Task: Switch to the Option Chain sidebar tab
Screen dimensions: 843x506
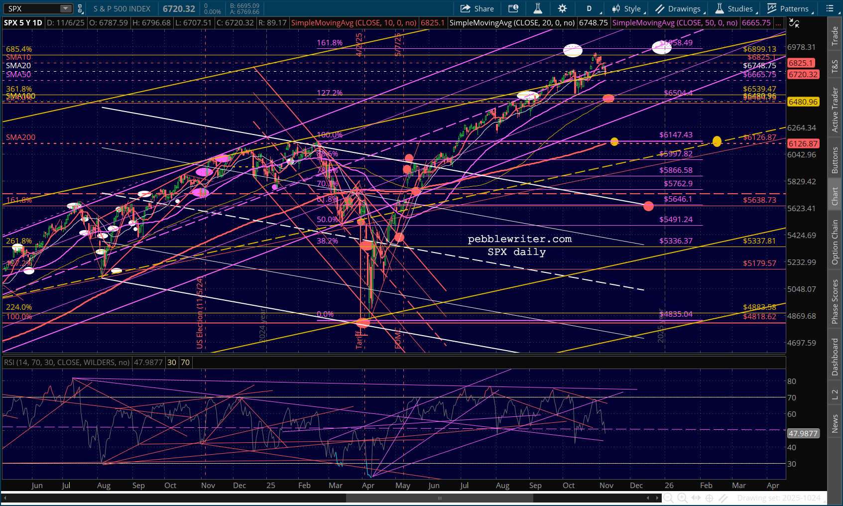Action: coord(835,243)
